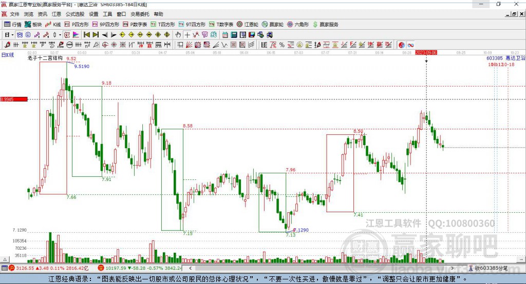Expand the bottom-left panel triangle

click(x=5, y=259)
